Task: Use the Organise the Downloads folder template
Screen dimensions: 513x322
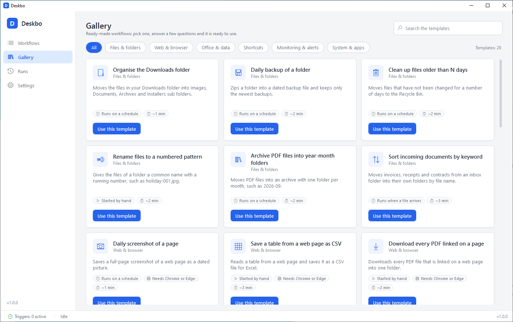Action: 117,129
